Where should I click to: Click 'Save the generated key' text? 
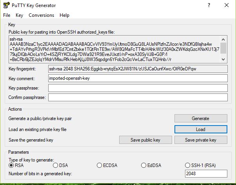[31, 140]
